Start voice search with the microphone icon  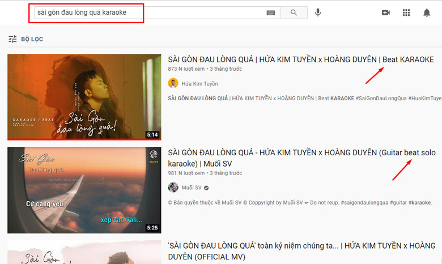point(318,12)
